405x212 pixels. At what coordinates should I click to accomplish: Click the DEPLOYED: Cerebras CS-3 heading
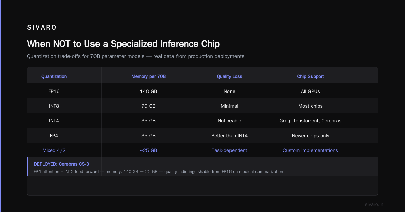pyautogui.click(x=61, y=164)
